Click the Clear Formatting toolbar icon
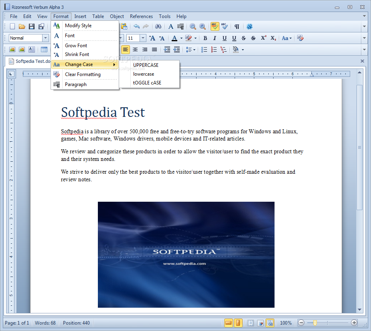This screenshot has height=331, width=371. pos(300,38)
